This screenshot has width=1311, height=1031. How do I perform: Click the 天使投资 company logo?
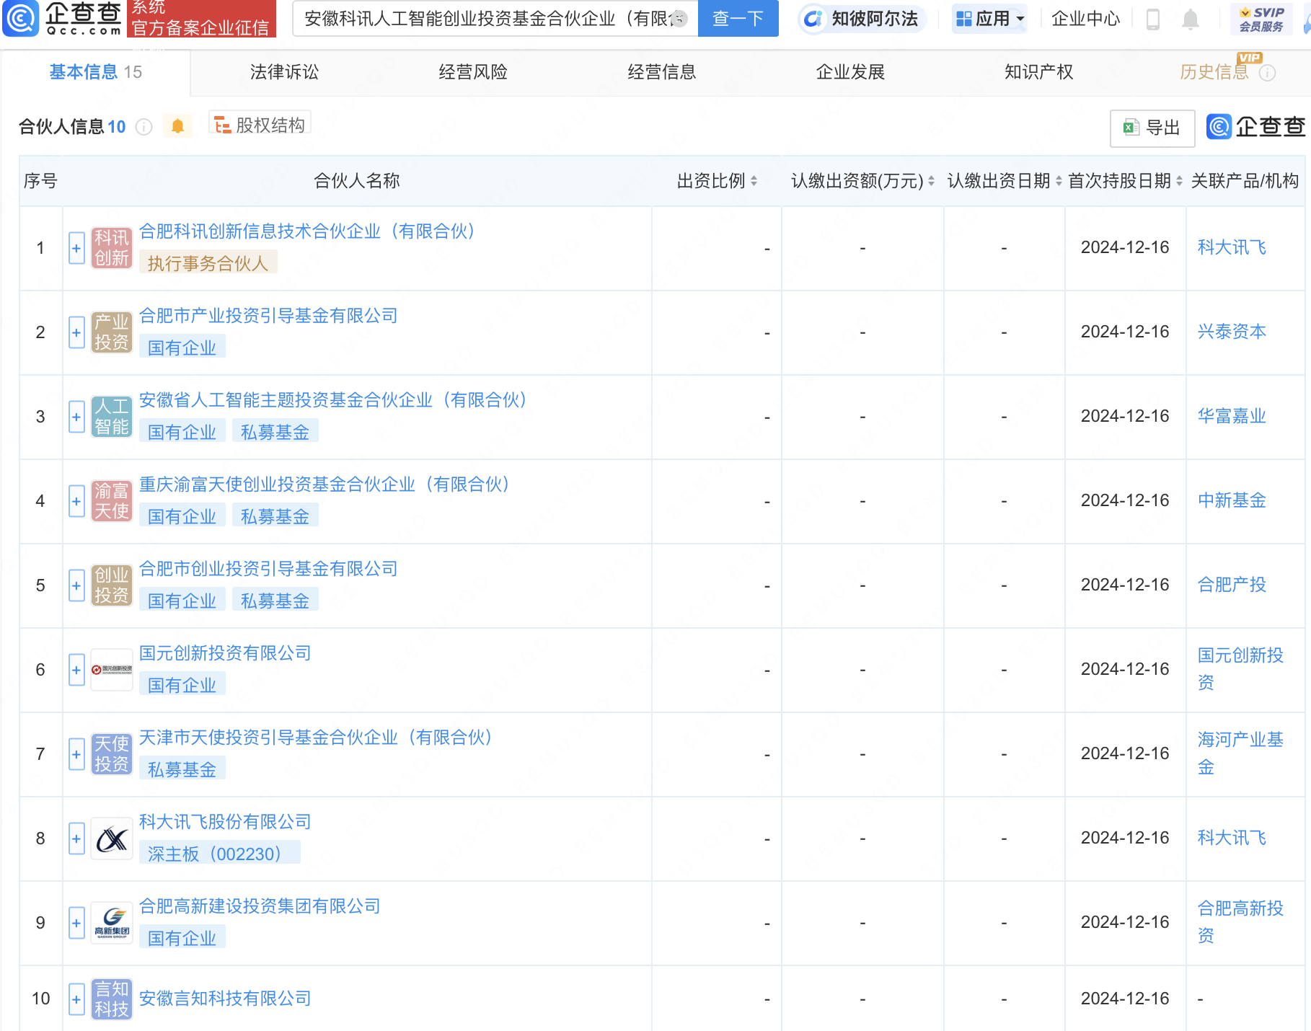[x=112, y=754]
